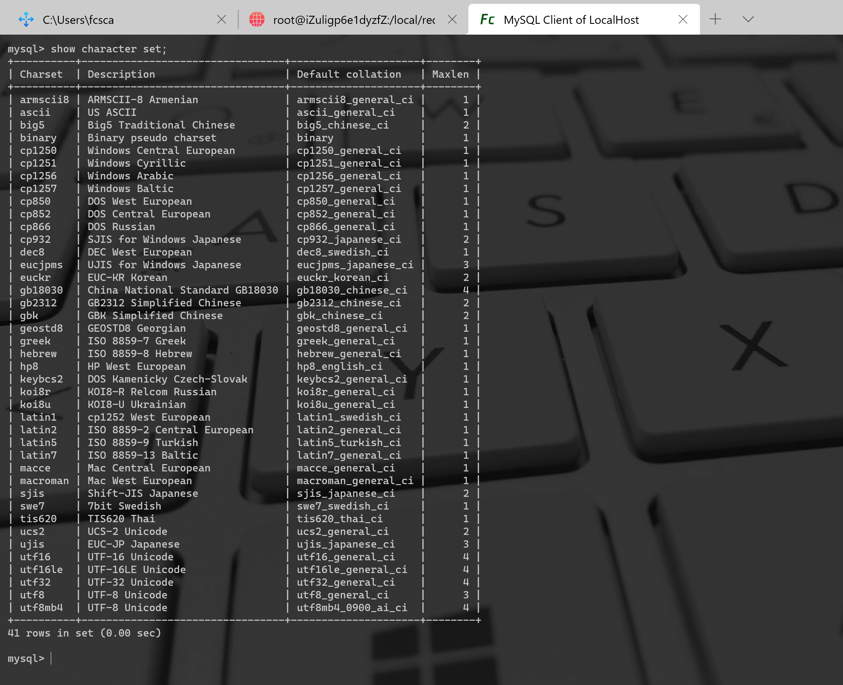The height and width of the screenshot is (685, 843).
Task: Close the C:\Users\fcsca tab
Action: [222, 19]
